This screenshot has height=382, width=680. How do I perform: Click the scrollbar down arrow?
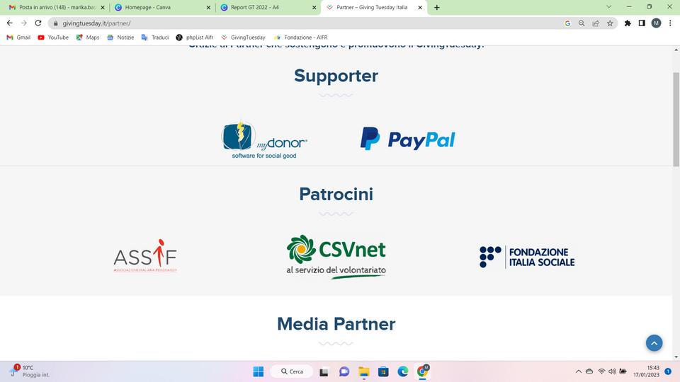pyautogui.click(x=676, y=357)
